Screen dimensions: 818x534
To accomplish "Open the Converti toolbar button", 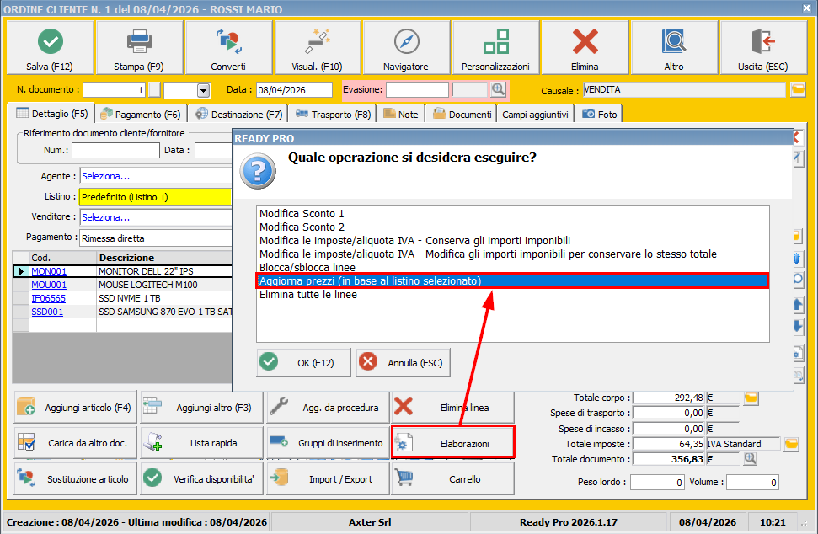I will (x=228, y=47).
